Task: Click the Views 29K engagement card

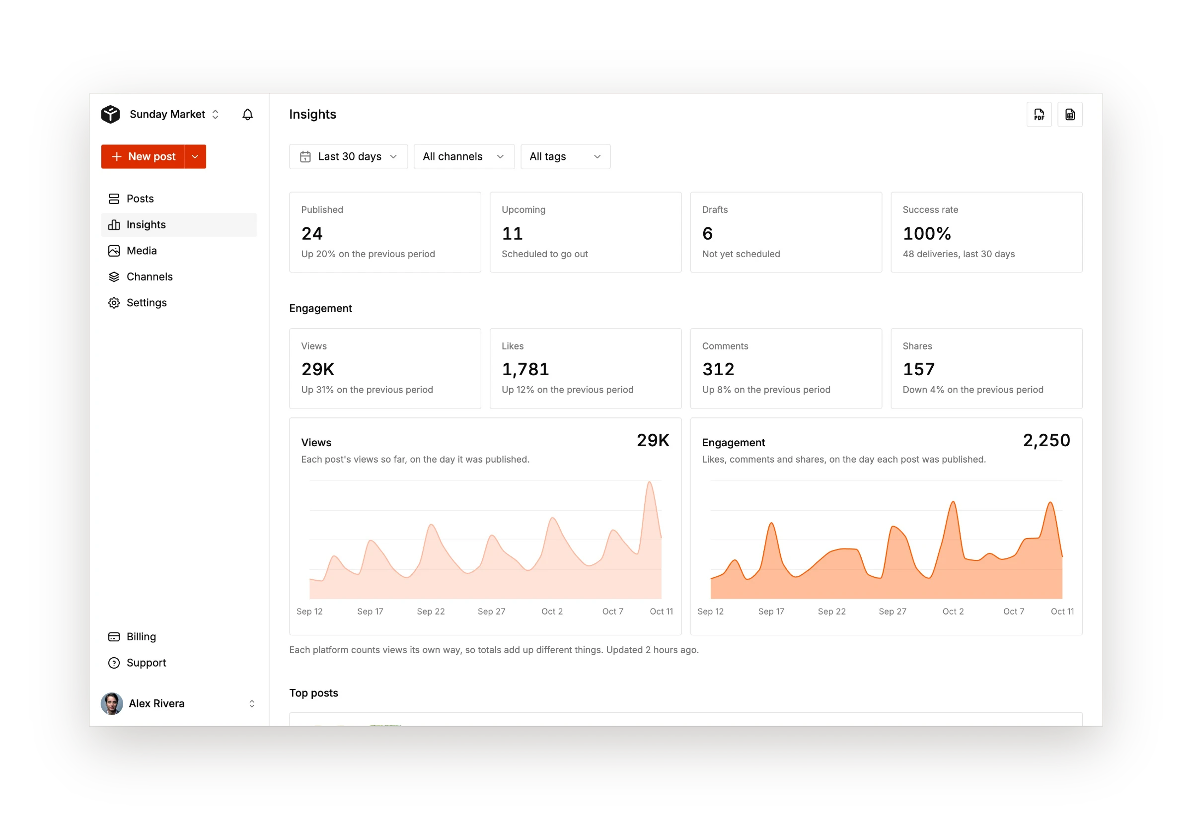Action: pos(385,368)
